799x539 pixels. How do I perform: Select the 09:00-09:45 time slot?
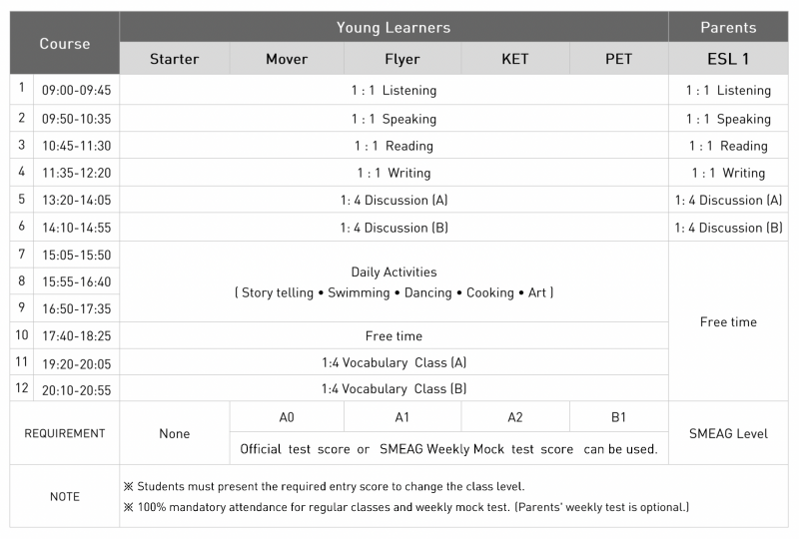click(77, 90)
